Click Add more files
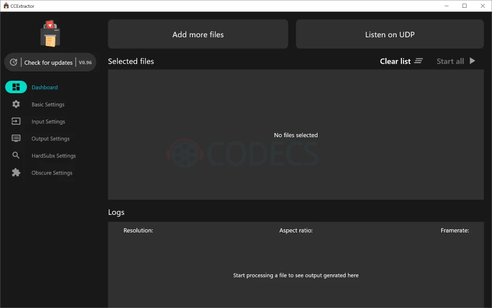The height and width of the screenshot is (308, 492). [198, 34]
